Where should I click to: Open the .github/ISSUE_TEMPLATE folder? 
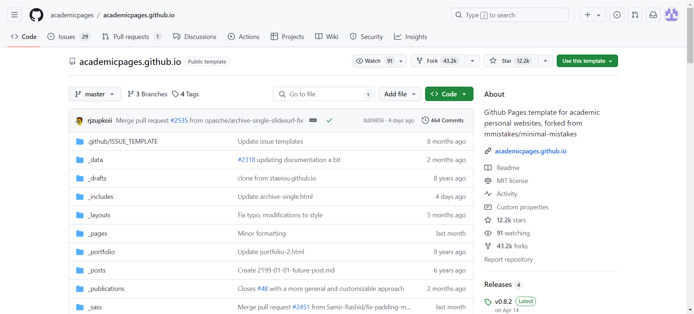pos(123,141)
